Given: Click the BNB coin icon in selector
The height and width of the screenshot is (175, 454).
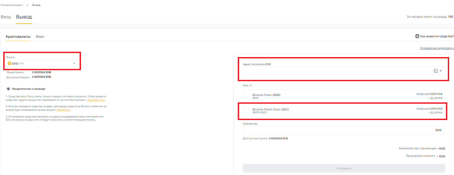Looking at the screenshot, I should point(9,64).
